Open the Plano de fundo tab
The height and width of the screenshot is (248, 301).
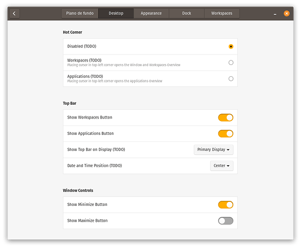[x=80, y=13]
